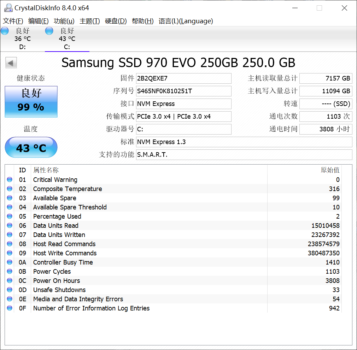Image resolution: width=357 pixels, height=350 pixels.
Task: Open the 功能(u) menu
Action: pyautogui.click(x=64, y=21)
